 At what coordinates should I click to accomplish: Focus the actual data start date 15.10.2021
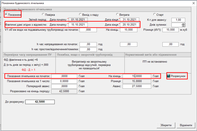coord(78,25)
